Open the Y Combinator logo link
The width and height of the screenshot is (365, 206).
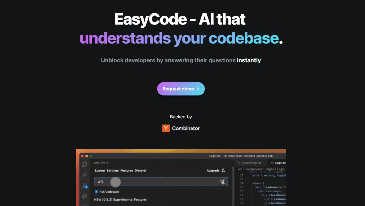pos(181,128)
